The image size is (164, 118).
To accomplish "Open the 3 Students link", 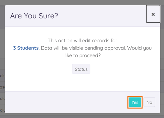I will 26,48.
